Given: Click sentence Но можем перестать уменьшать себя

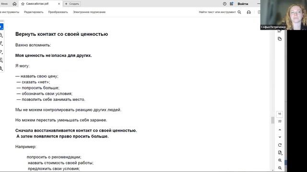Looking at the screenshot, I should point(61,120).
